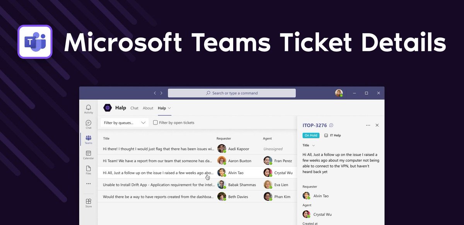This screenshot has width=464, height=225.
Task: Sort by the Requester column header
Action: click(224, 138)
